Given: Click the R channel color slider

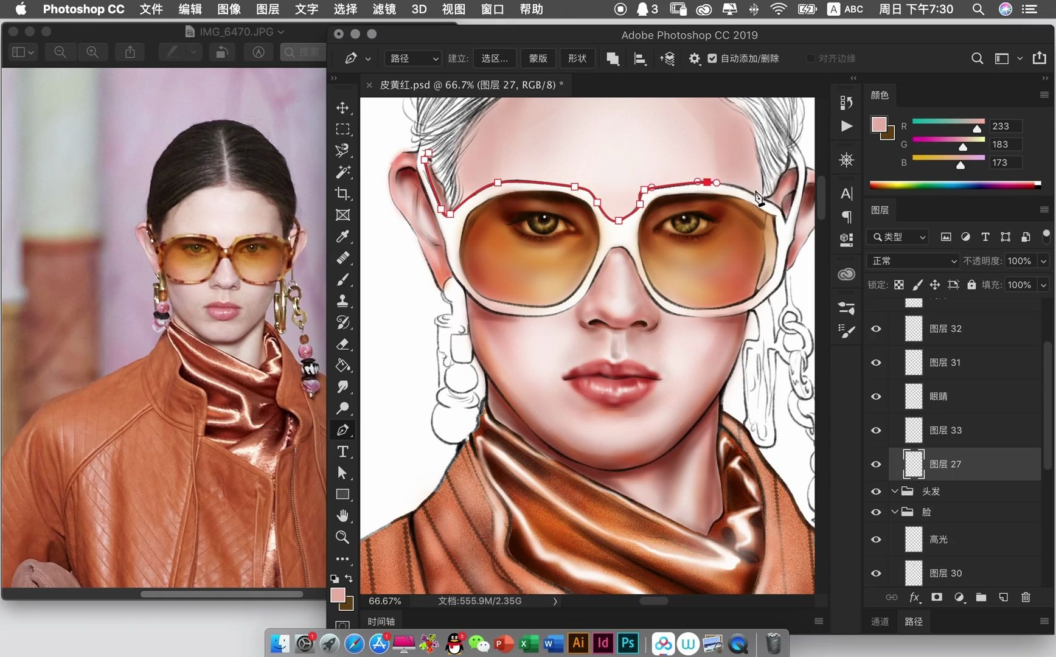Looking at the screenshot, I should (x=948, y=122).
